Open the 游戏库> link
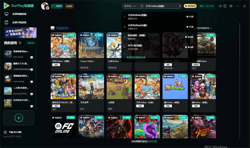Image resolution: width=250 pixels, height=148 pixels. coord(31,43)
